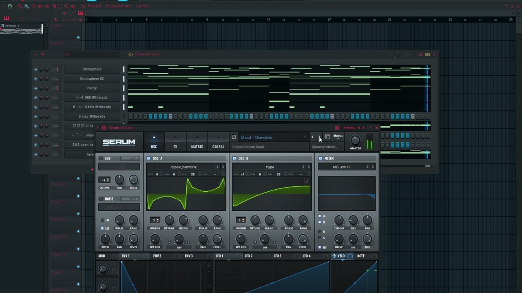This screenshot has height=293, width=522.
Task: Select Pattern 1 in the pattern list
Action: tap(21, 28)
